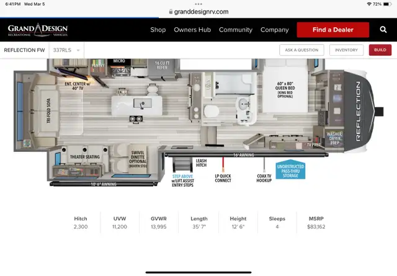Viewport: 397px width, 276px height.
Task: Click the Step Above entry steps label
Action: tap(182, 180)
